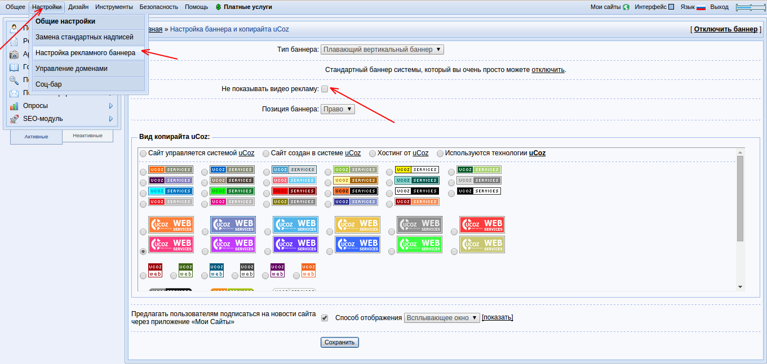Click the orange uCoz WEB Services banner image

[x=171, y=225]
